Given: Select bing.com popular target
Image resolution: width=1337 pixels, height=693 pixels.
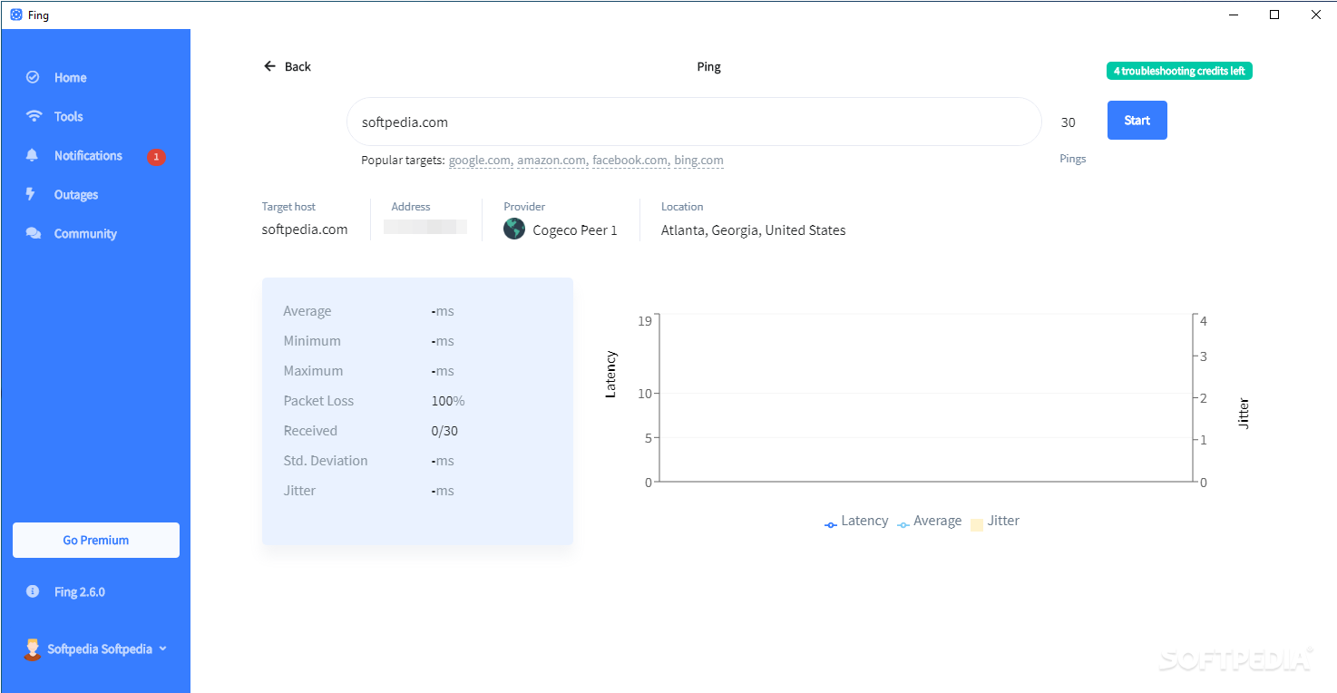Looking at the screenshot, I should pyautogui.click(x=698, y=161).
